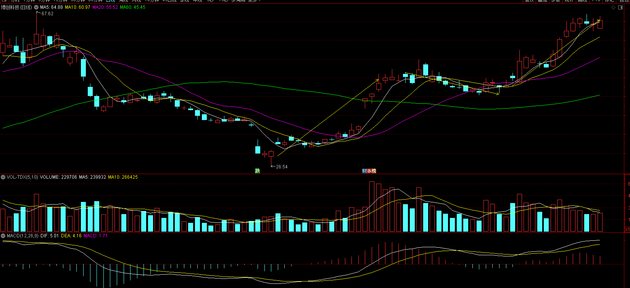Click the DIF: 5.01 value
The width and height of the screenshot is (630, 288).
tap(50, 236)
